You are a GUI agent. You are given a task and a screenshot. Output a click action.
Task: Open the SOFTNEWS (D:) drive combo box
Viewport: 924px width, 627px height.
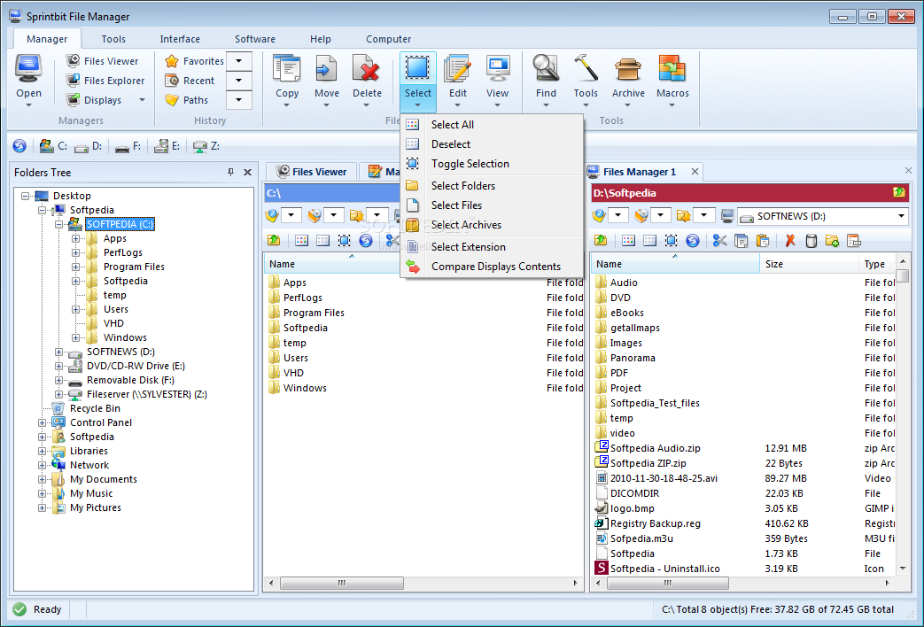click(x=823, y=216)
